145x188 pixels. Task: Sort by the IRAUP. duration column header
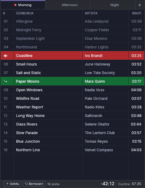pos(137,13)
